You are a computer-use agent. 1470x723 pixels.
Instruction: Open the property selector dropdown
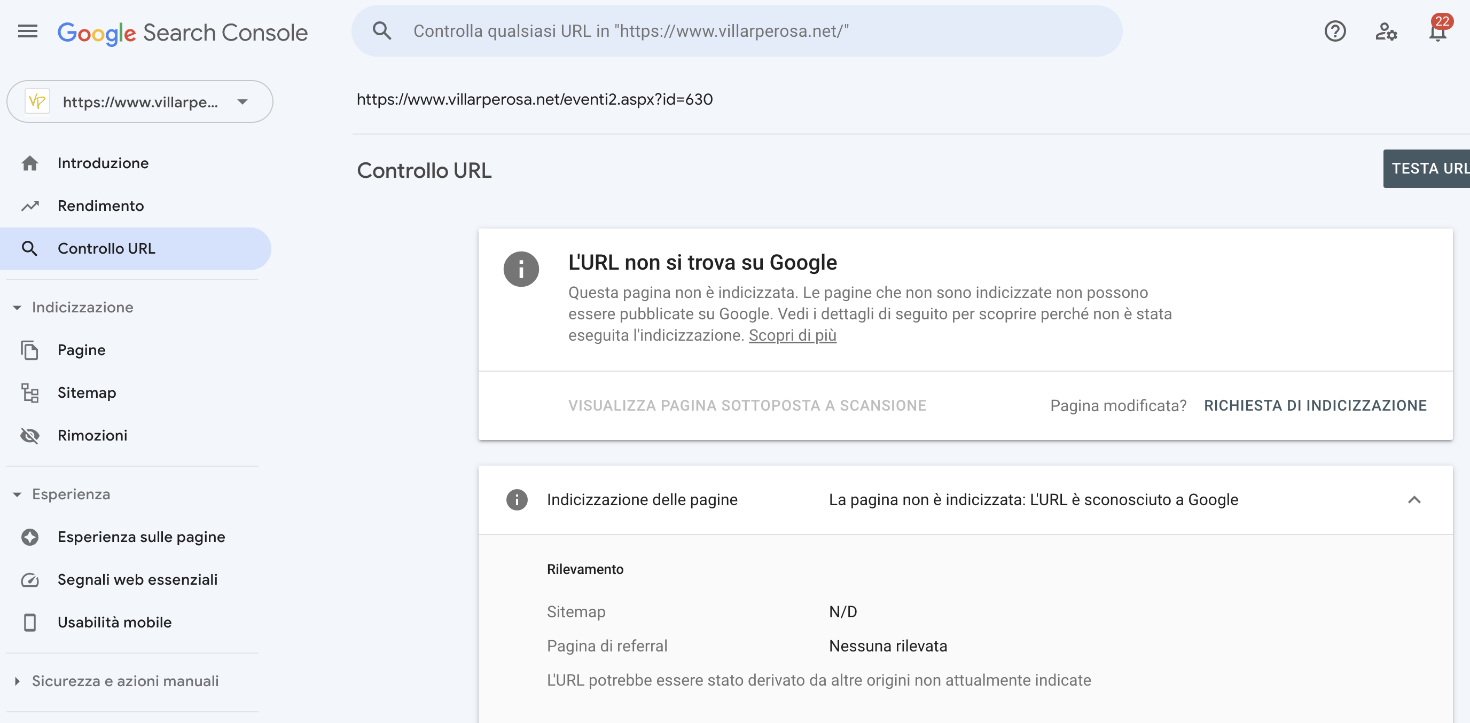140,101
